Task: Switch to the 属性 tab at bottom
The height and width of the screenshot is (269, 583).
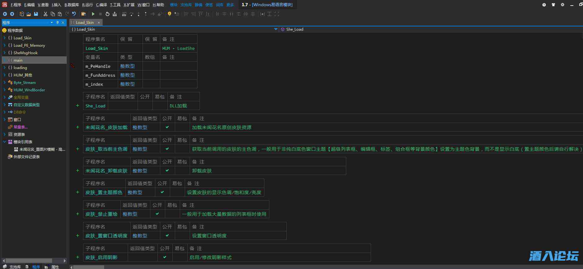Action: (x=55, y=267)
